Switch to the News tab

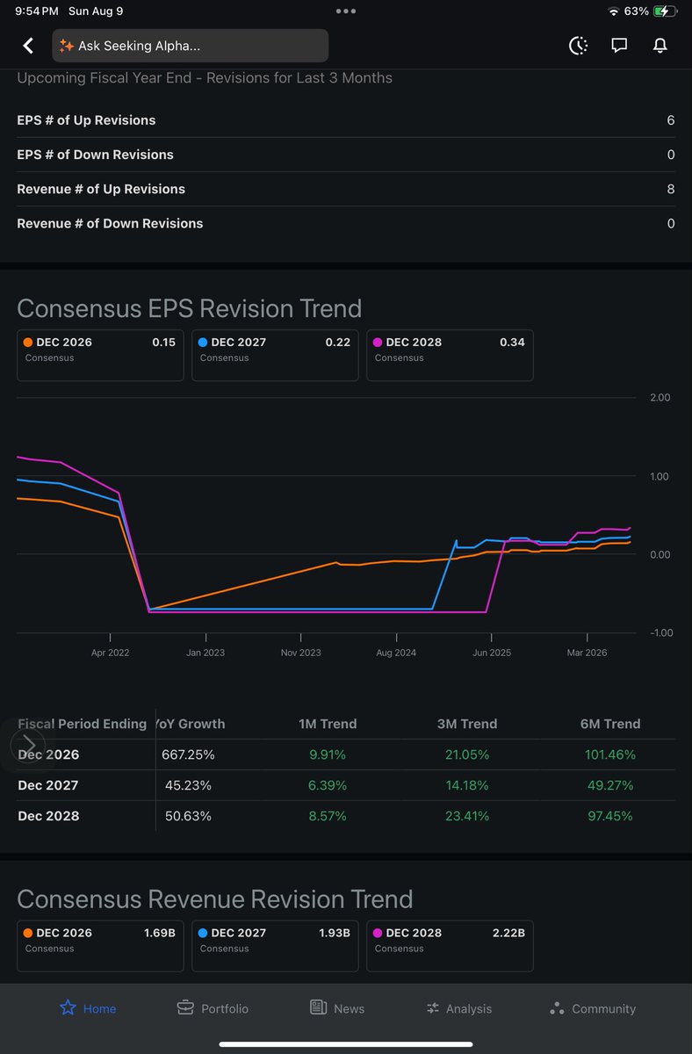click(x=337, y=1008)
